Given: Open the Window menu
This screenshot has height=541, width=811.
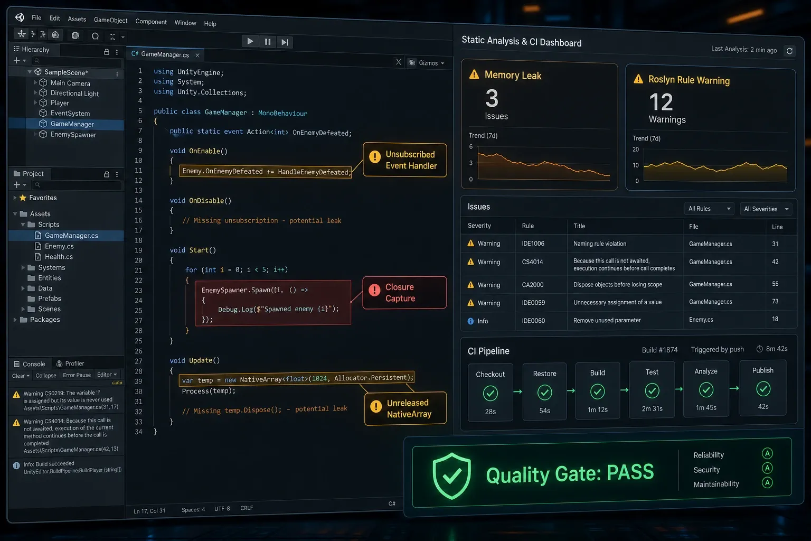Looking at the screenshot, I should [x=185, y=23].
